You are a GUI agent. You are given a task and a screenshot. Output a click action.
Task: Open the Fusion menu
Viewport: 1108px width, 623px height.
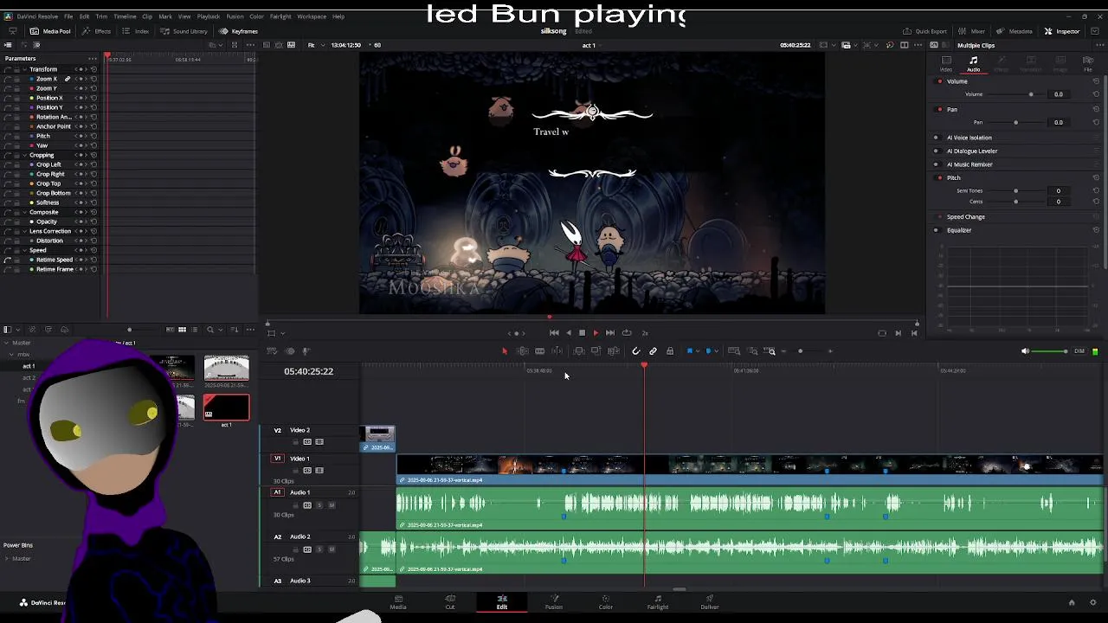pos(235,16)
